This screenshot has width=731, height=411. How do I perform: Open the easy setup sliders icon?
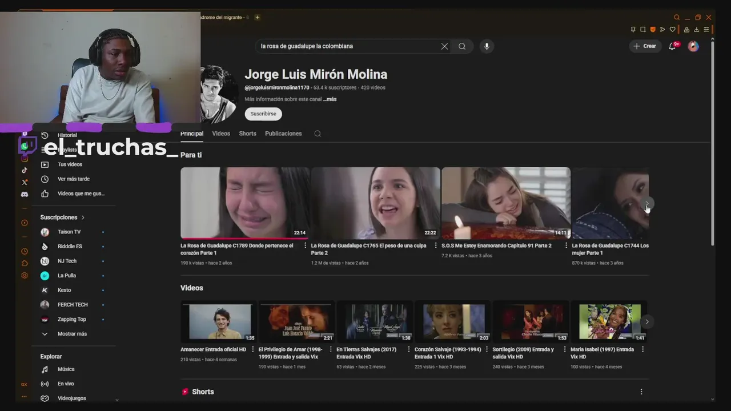click(x=706, y=30)
